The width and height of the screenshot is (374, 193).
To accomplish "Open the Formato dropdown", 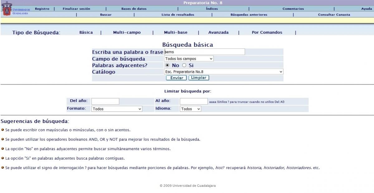I will pos(117,109).
